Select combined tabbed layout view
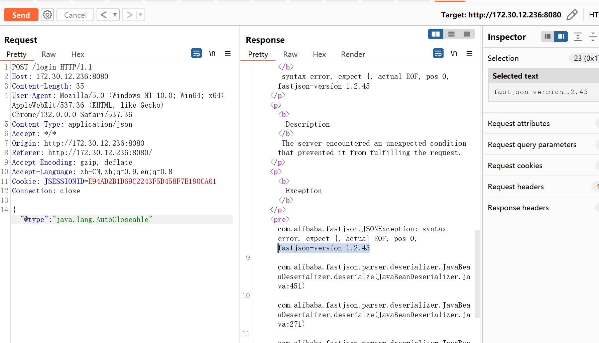 click(x=467, y=34)
